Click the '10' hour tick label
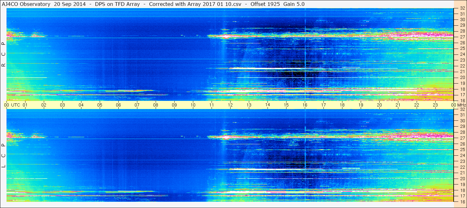The width and height of the screenshot is (467, 208). click(193, 105)
